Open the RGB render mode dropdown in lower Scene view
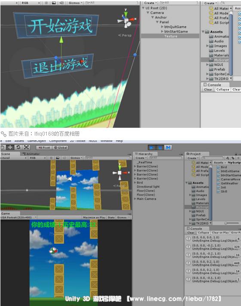 coord(38,158)
